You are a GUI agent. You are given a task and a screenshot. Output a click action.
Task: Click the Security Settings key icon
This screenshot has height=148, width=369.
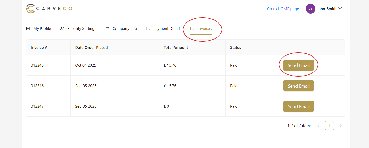click(x=62, y=29)
